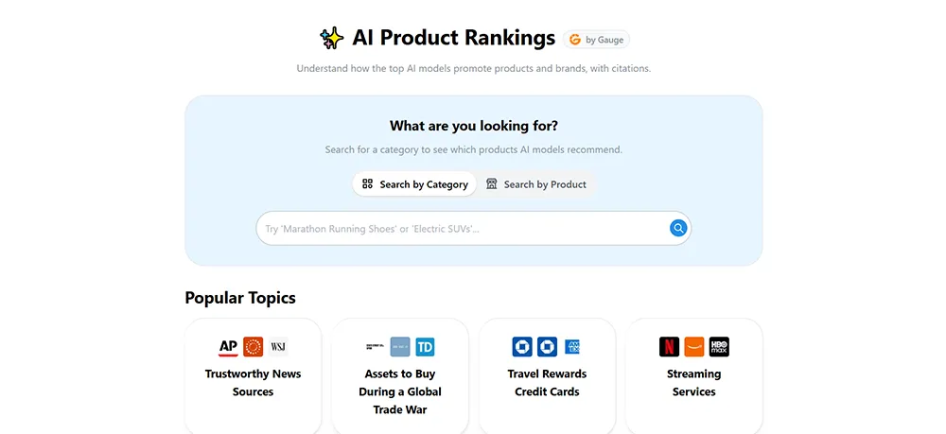Click the leftmost Chase logo icon
The image size is (946, 434).
tap(522, 347)
